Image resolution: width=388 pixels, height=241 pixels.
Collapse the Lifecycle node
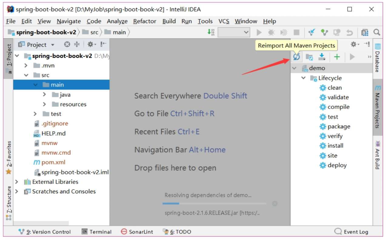coord(303,78)
